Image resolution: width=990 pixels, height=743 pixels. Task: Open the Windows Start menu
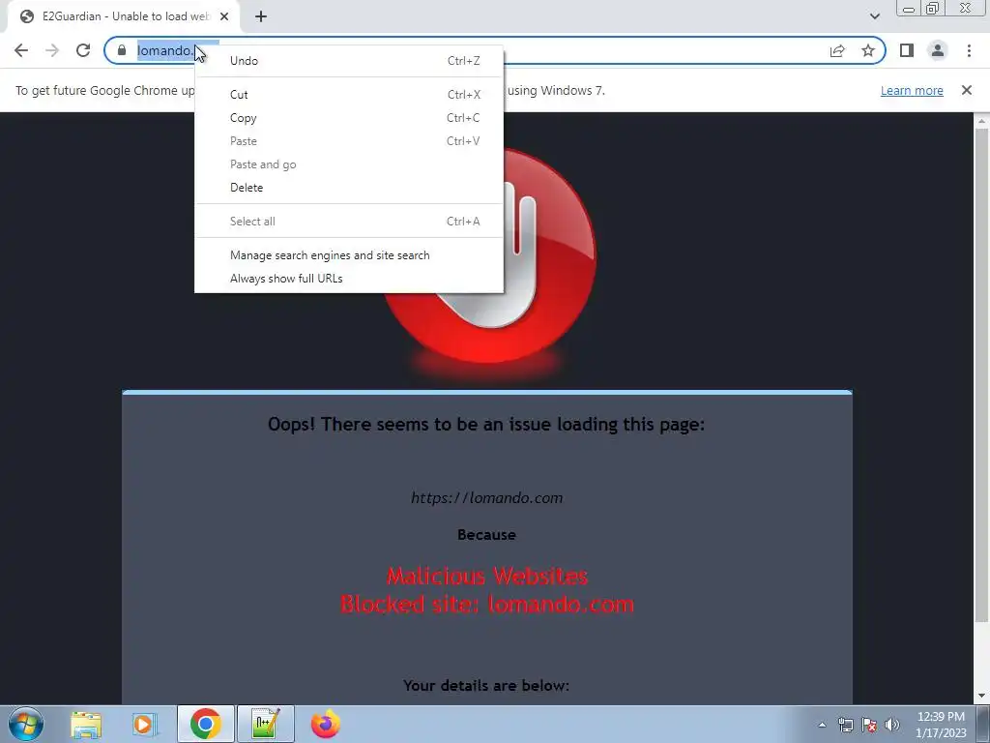(26, 724)
